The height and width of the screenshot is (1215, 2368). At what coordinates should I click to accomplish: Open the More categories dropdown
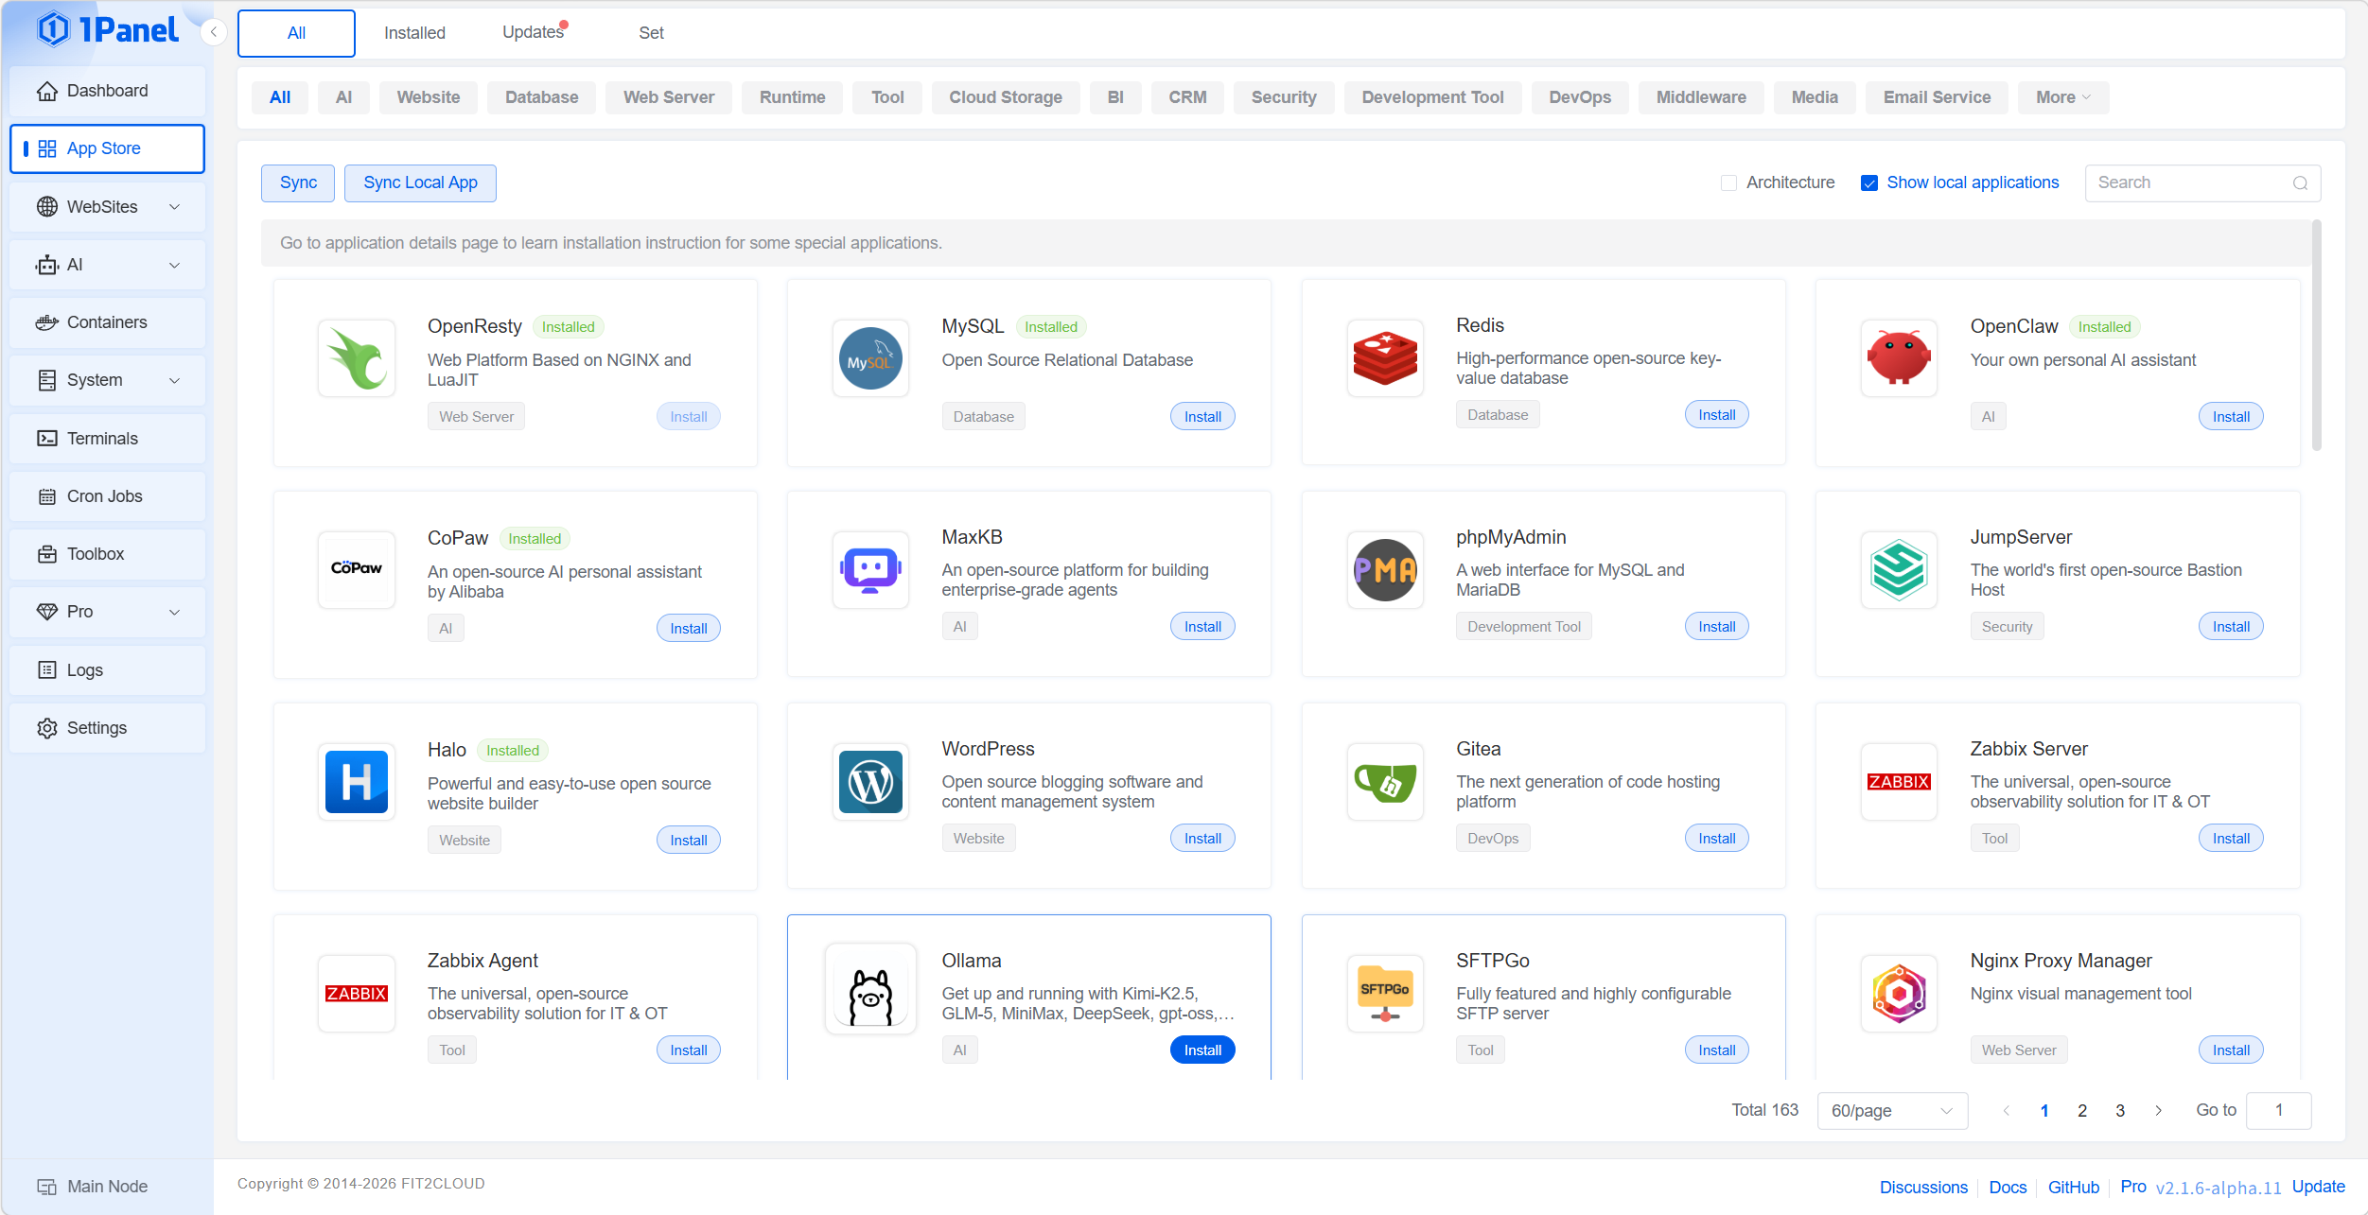click(x=2062, y=97)
